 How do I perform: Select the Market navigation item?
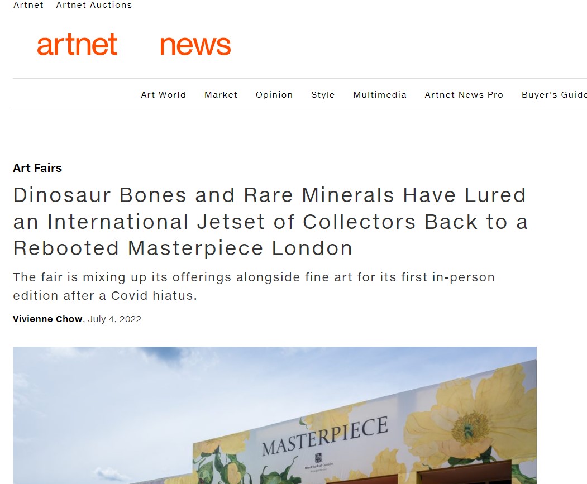pos(221,95)
